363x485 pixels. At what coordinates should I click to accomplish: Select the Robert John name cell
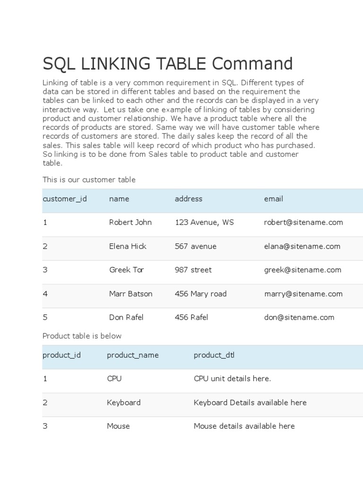[x=130, y=223]
